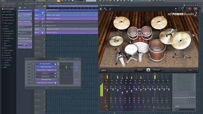
Task: Click the add channel plus button in channel rack
Action: 46,88
